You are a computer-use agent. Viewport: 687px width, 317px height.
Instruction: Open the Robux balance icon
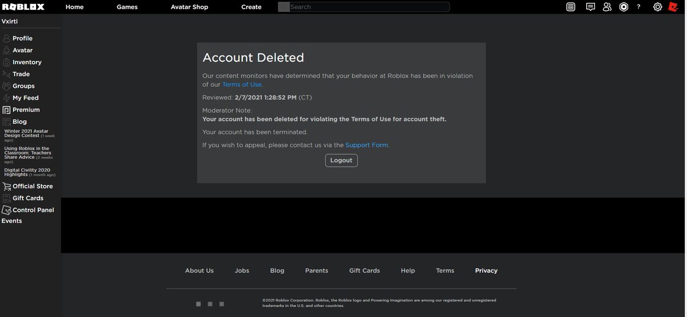pos(623,7)
